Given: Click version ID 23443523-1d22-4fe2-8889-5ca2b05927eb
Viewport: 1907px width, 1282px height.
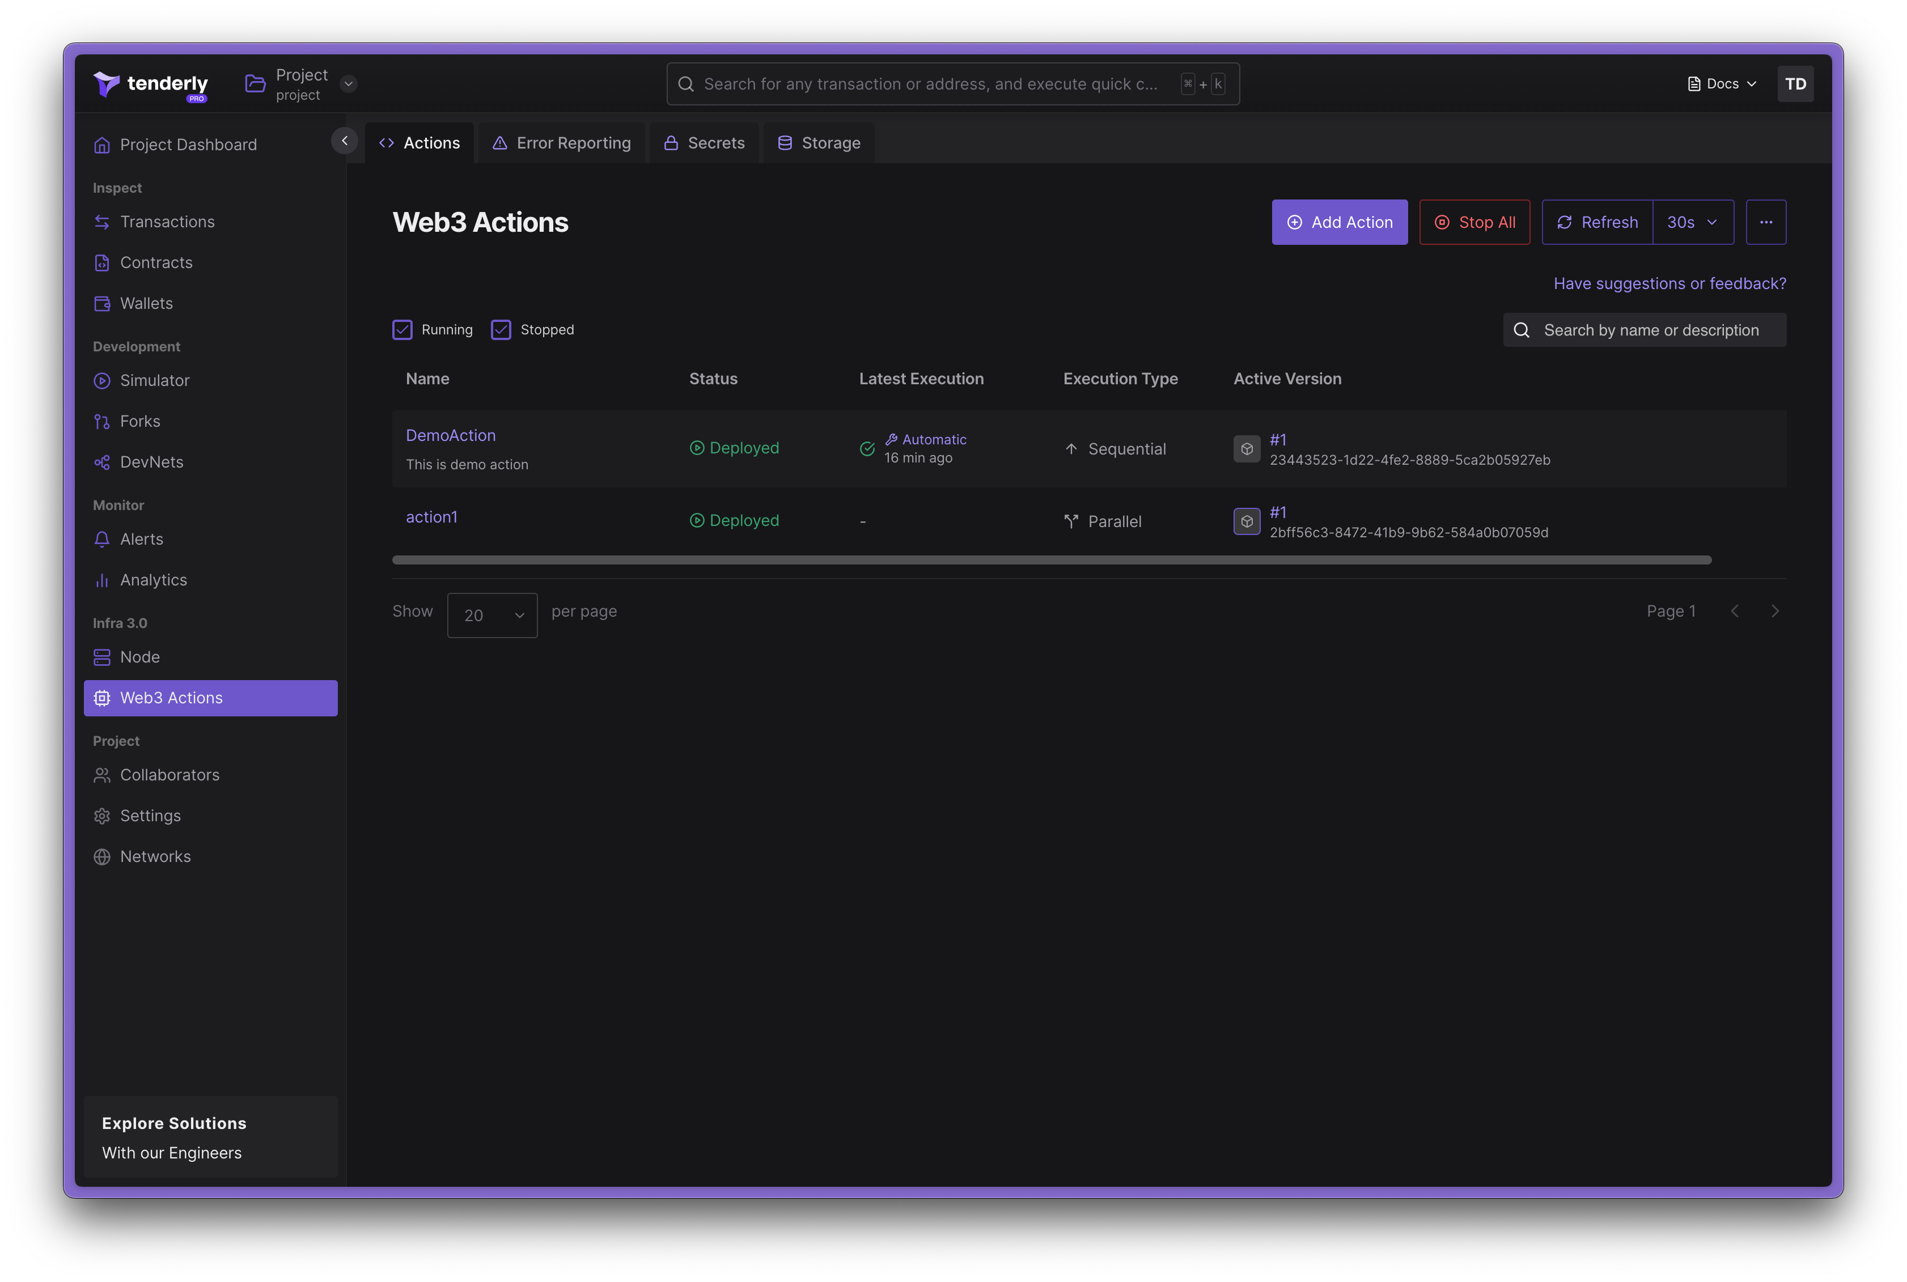Looking at the screenshot, I should coord(1410,460).
